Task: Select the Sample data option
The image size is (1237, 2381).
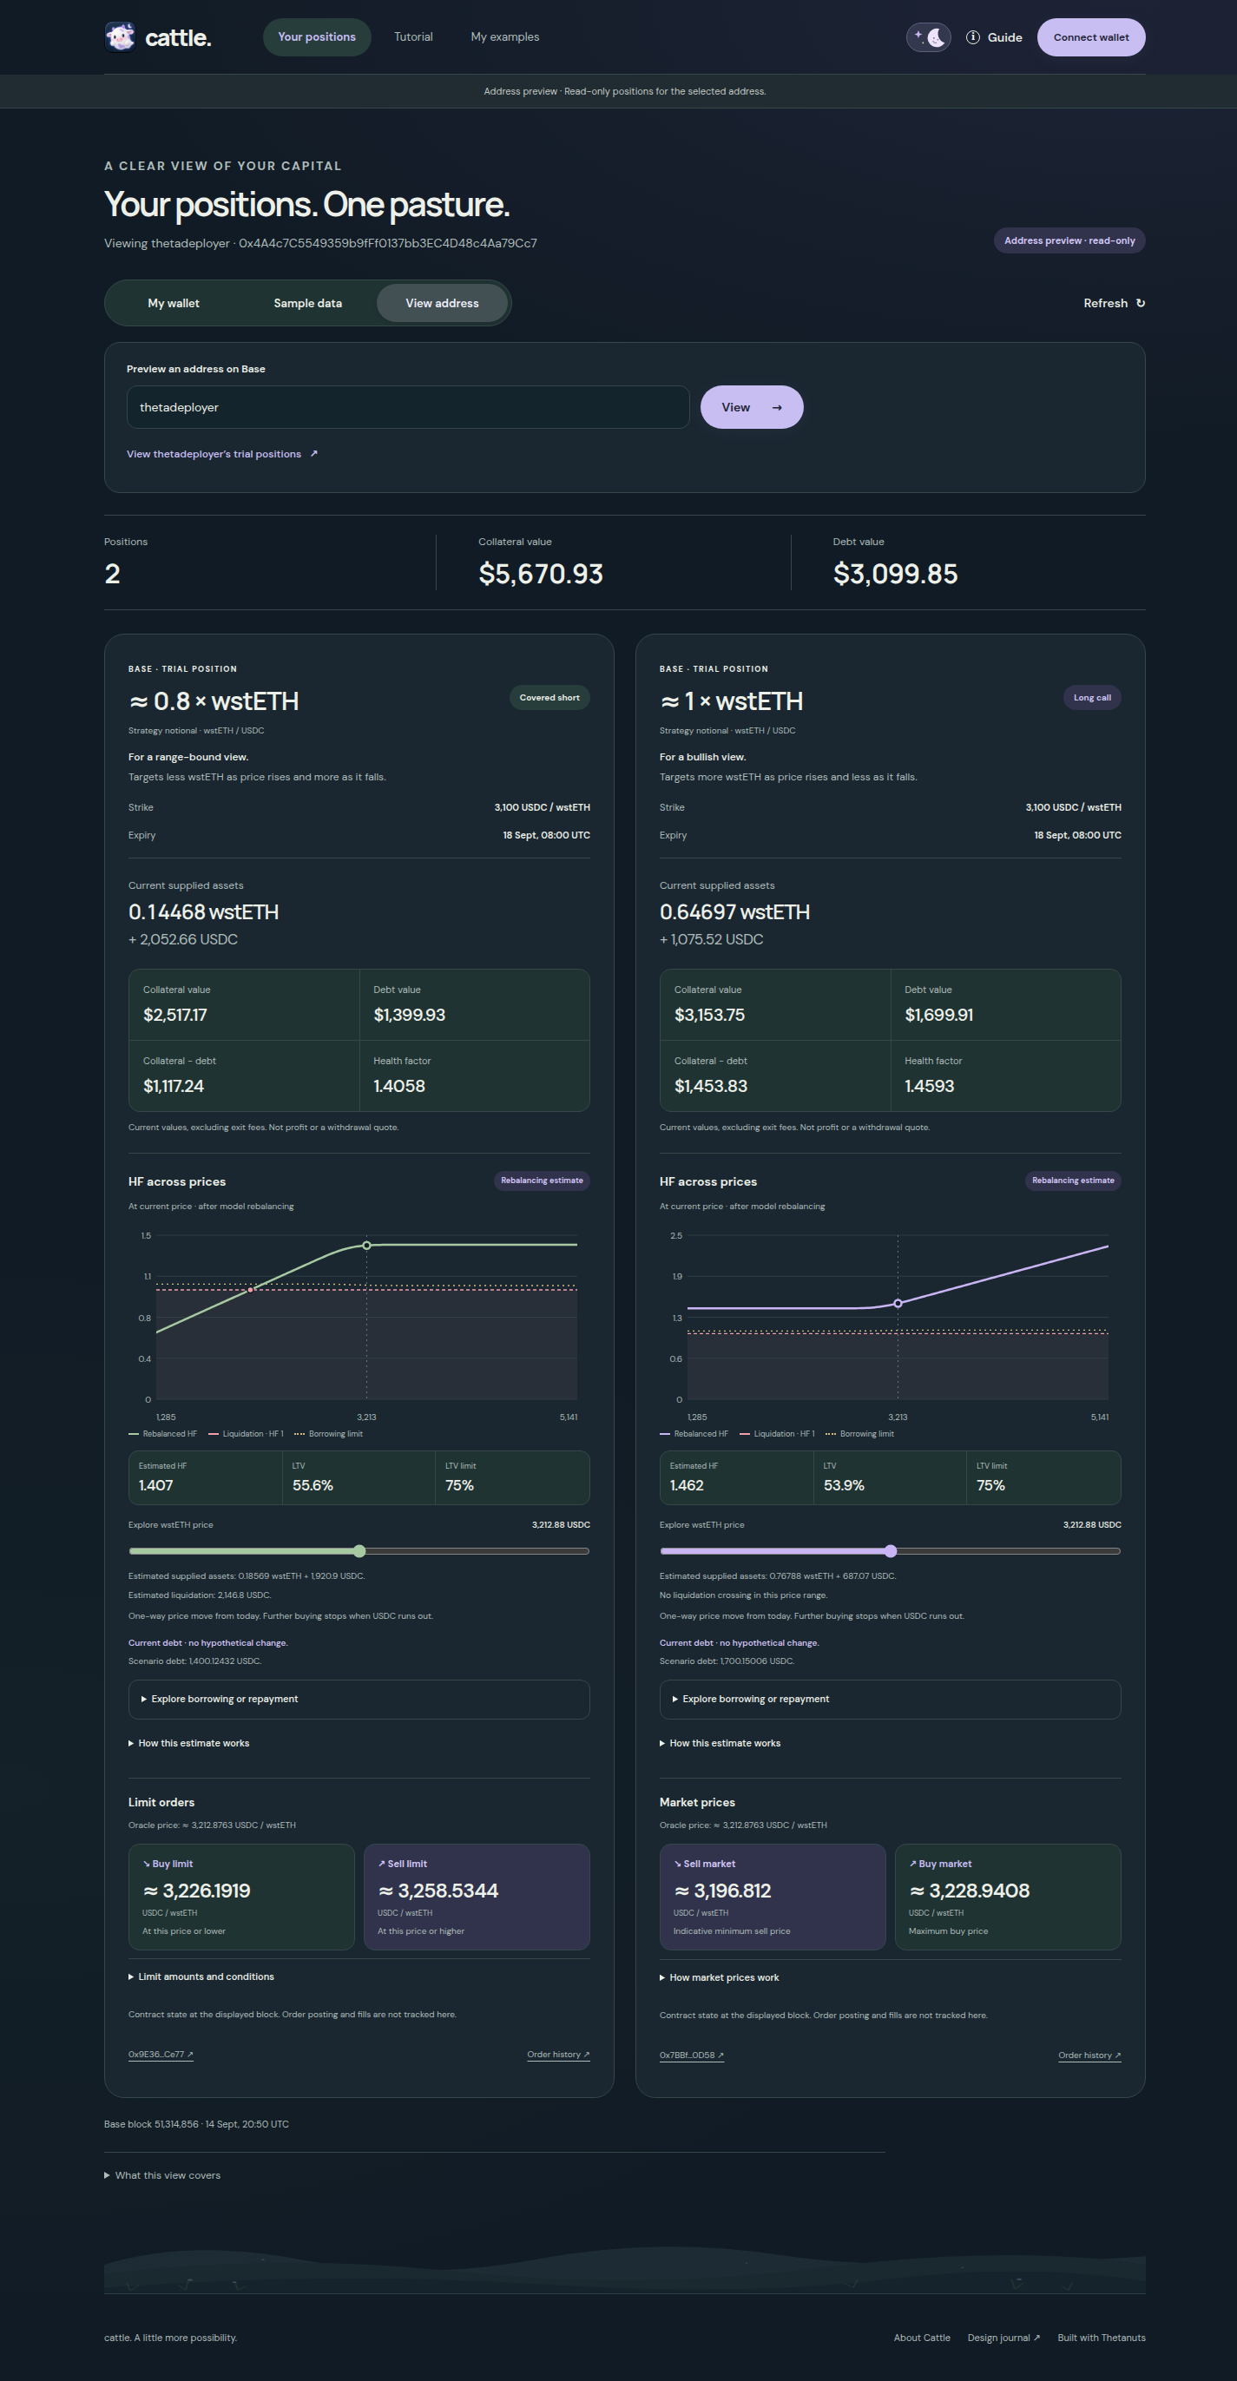Action: tap(308, 303)
